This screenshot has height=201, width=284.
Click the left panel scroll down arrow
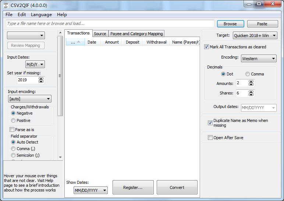pyautogui.click(x=60, y=157)
